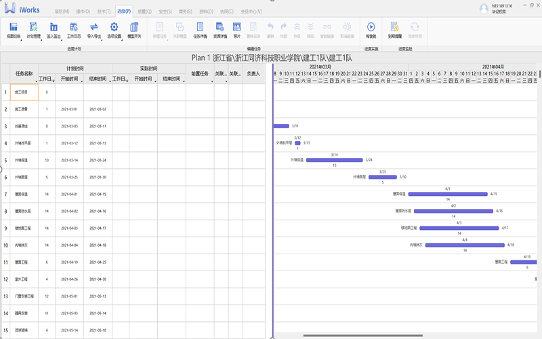The image size is (542, 339).
Task: Open filter arrow for 计划时间 结束时间 column
Action: [x=110, y=81]
